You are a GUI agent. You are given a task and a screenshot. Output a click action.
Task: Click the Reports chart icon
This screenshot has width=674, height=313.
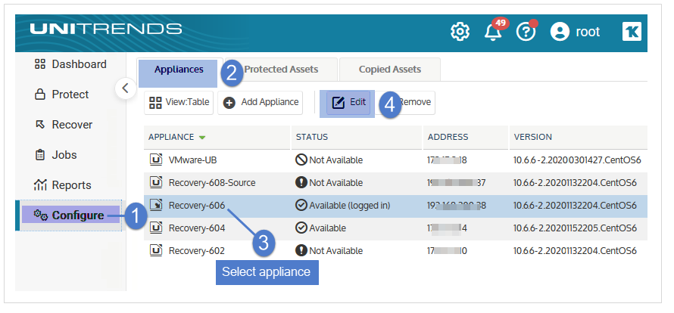[x=40, y=185]
